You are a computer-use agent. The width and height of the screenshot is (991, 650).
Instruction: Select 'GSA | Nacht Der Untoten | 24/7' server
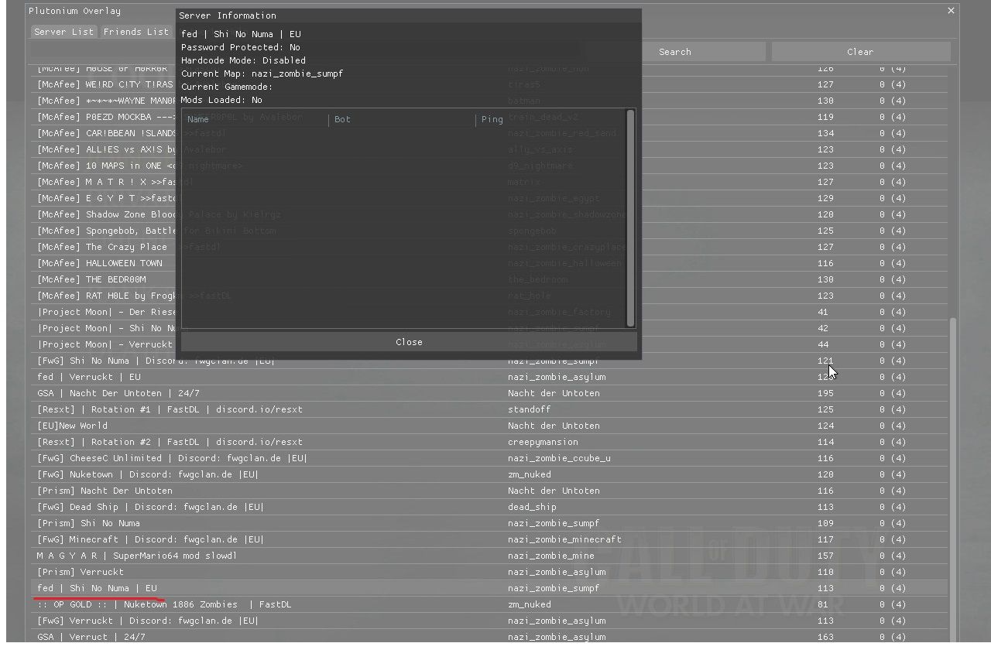click(x=489, y=393)
